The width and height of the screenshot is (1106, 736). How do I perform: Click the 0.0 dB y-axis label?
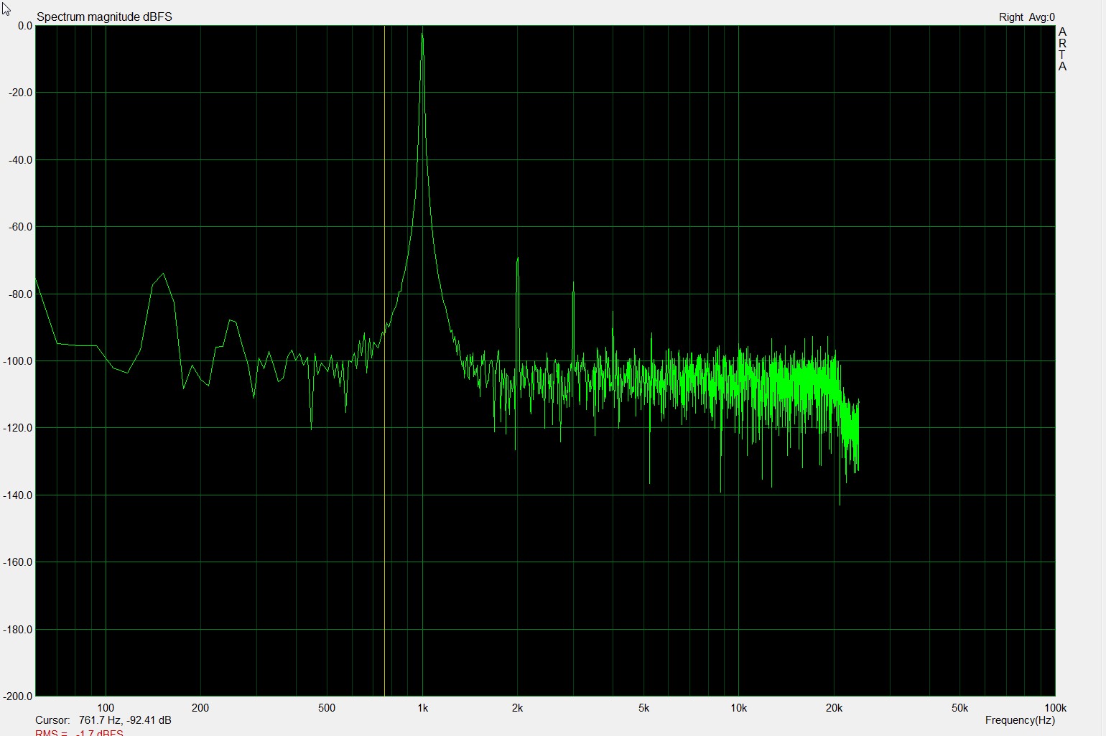[25, 26]
